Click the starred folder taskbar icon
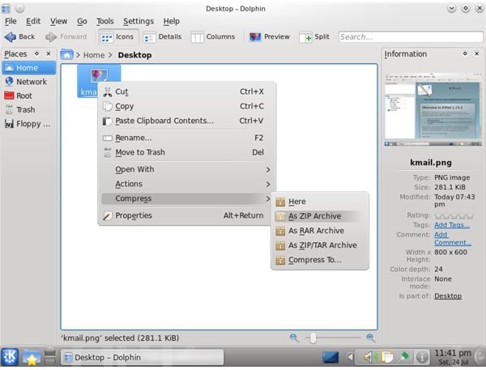This screenshot has width=486, height=370. point(31,358)
